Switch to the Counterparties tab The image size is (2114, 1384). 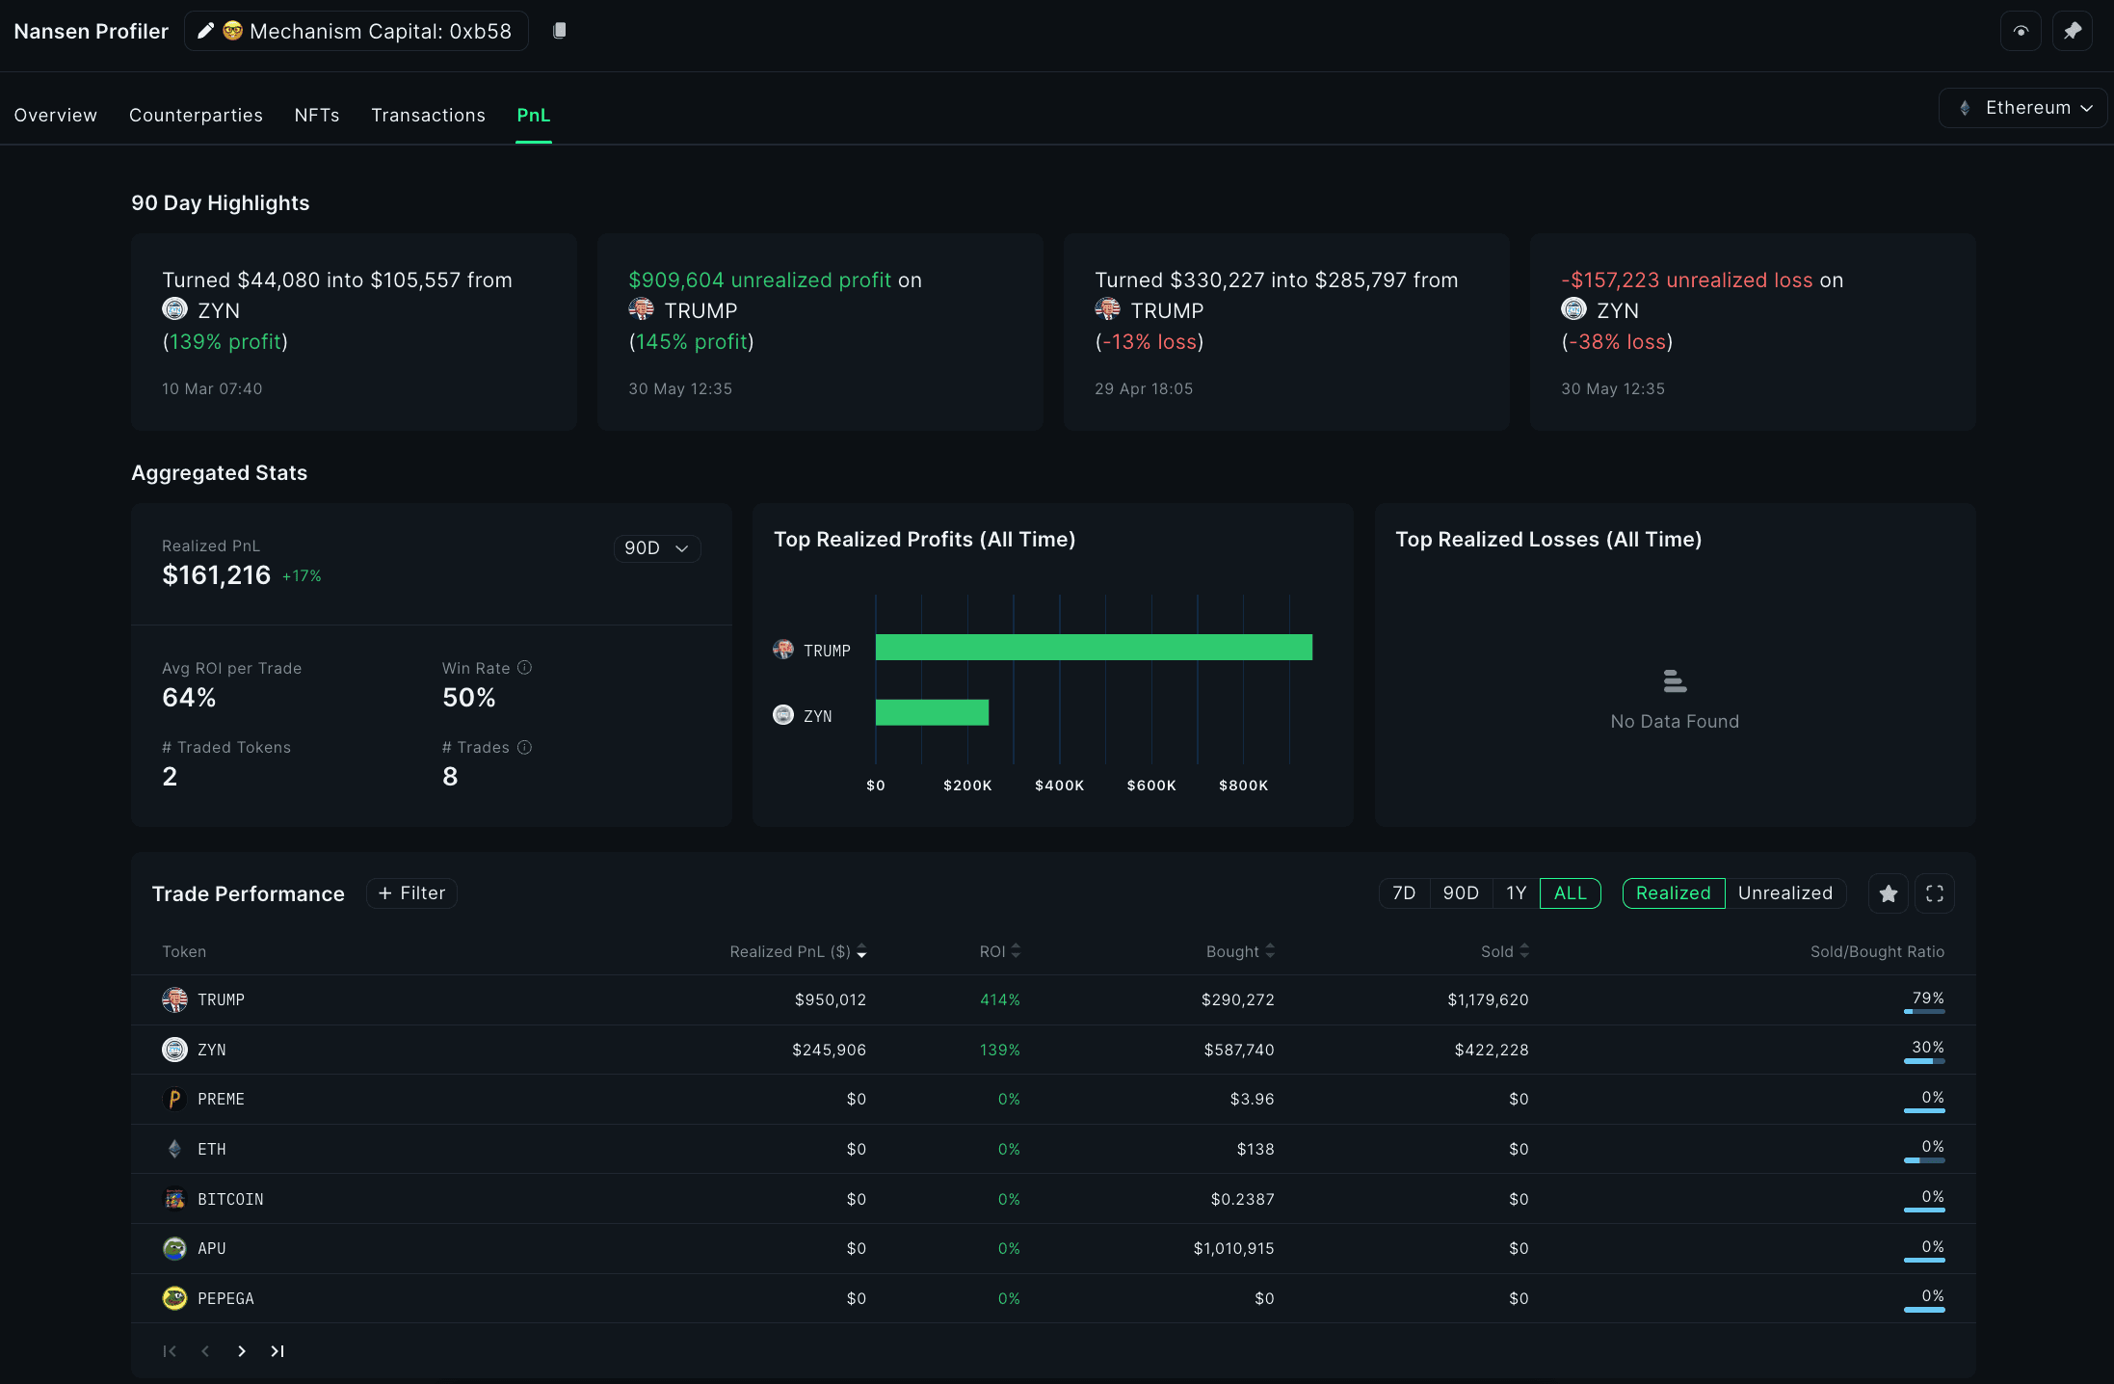[196, 115]
